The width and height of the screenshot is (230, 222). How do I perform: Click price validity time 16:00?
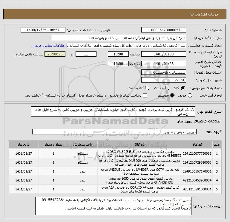pyautogui.click(x=118, y=64)
